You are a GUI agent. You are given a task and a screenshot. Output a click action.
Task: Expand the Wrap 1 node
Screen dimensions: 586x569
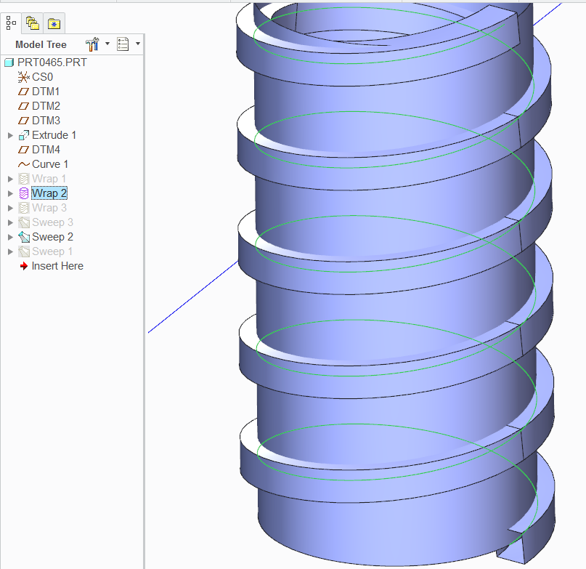click(10, 179)
